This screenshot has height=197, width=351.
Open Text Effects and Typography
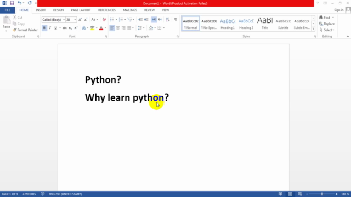tap(84, 28)
